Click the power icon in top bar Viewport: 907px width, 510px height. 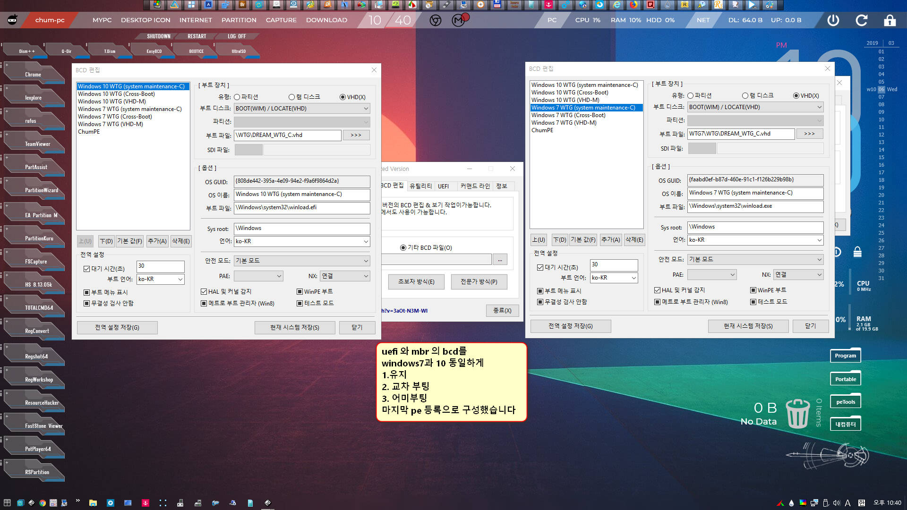click(x=833, y=20)
